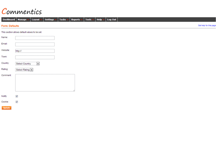This screenshot has height=144, width=216.
Task: Open the Select Rating dropdown
Action: (x=24, y=70)
